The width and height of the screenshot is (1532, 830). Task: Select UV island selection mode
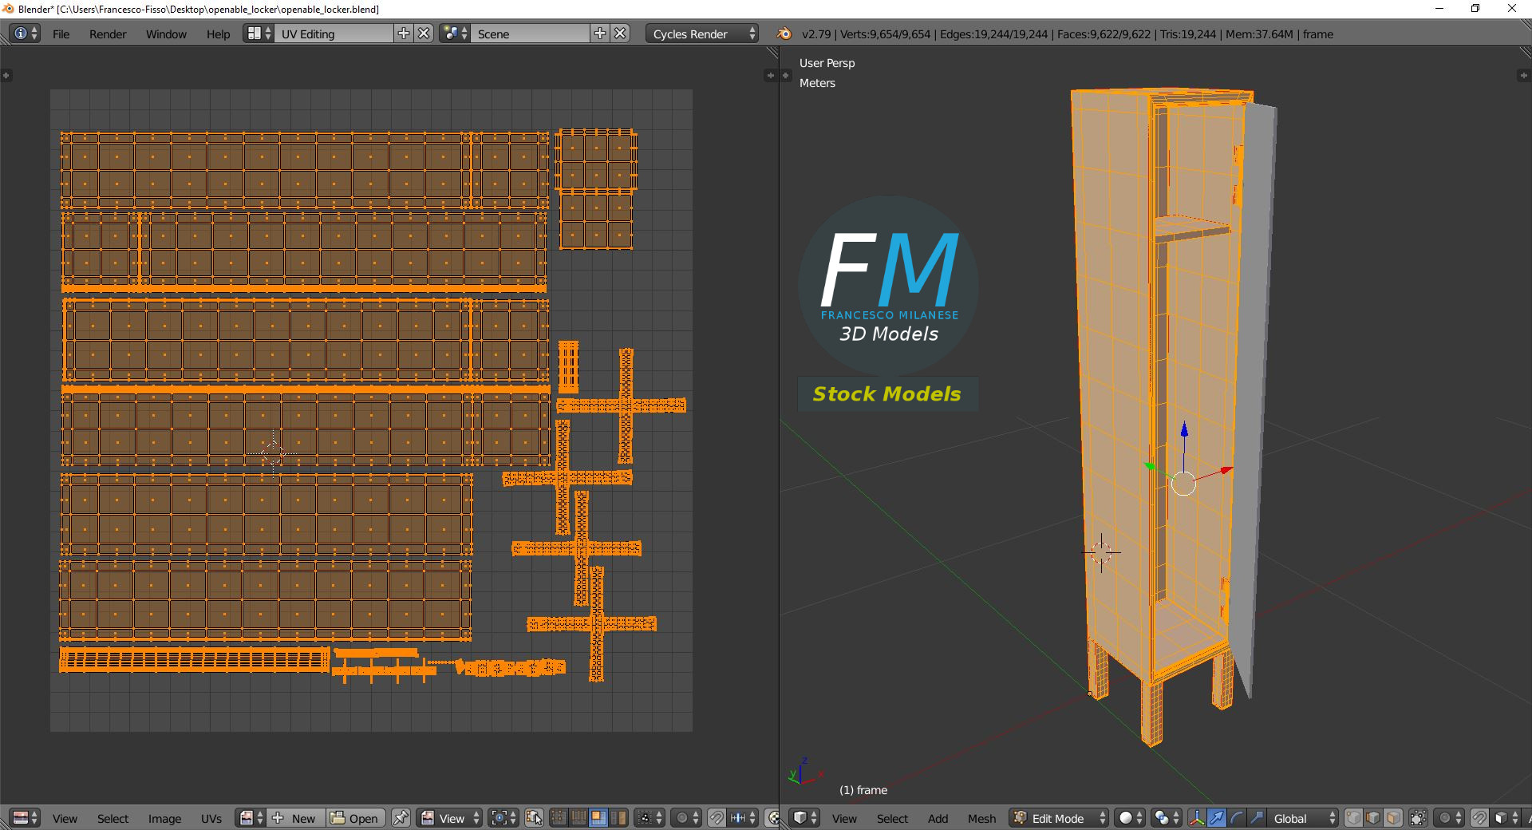point(618,818)
